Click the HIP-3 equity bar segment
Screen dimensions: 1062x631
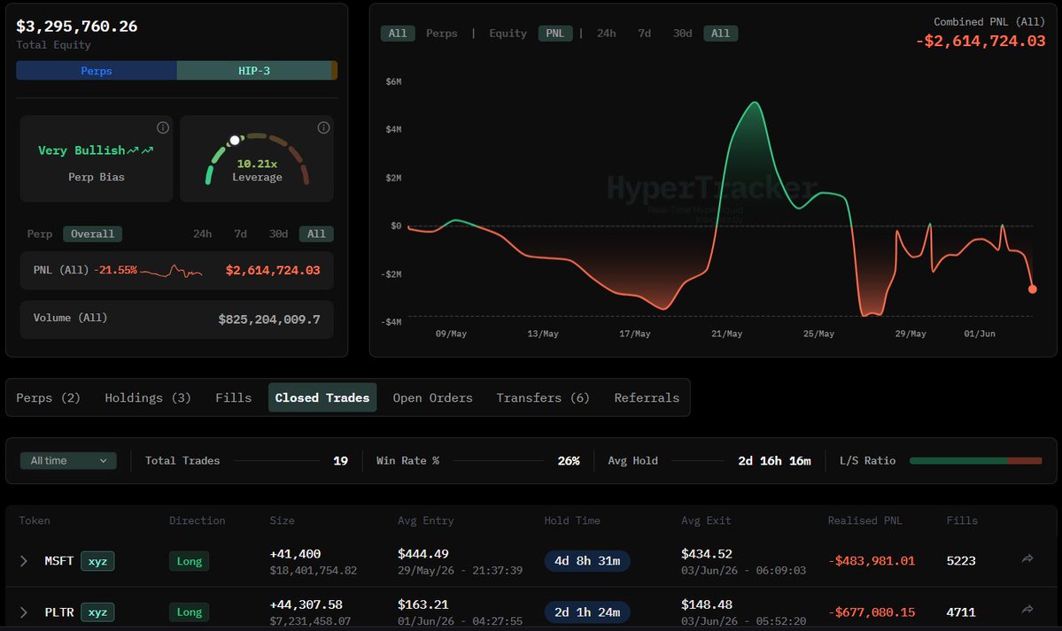(x=254, y=71)
